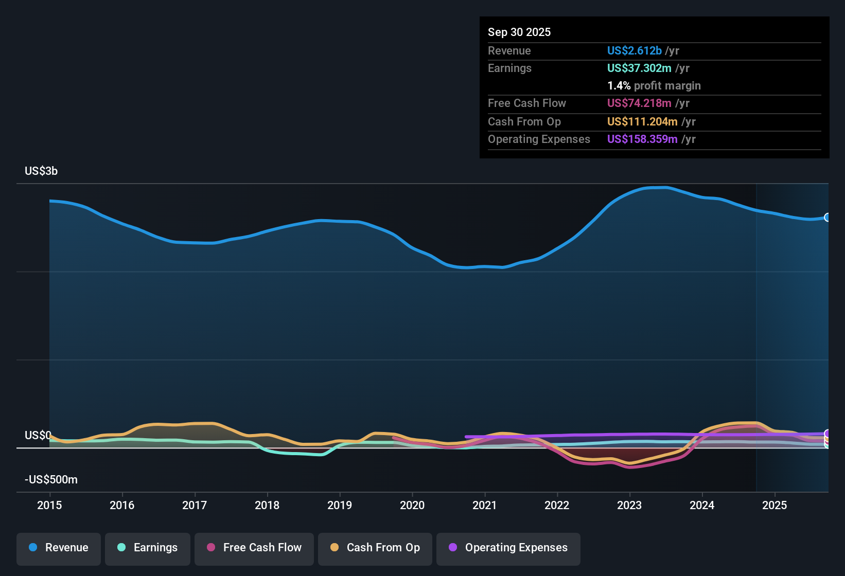The width and height of the screenshot is (845, 576).
Task: Select the Sep 30 2025 tooltip header
Action: point(519,32)
